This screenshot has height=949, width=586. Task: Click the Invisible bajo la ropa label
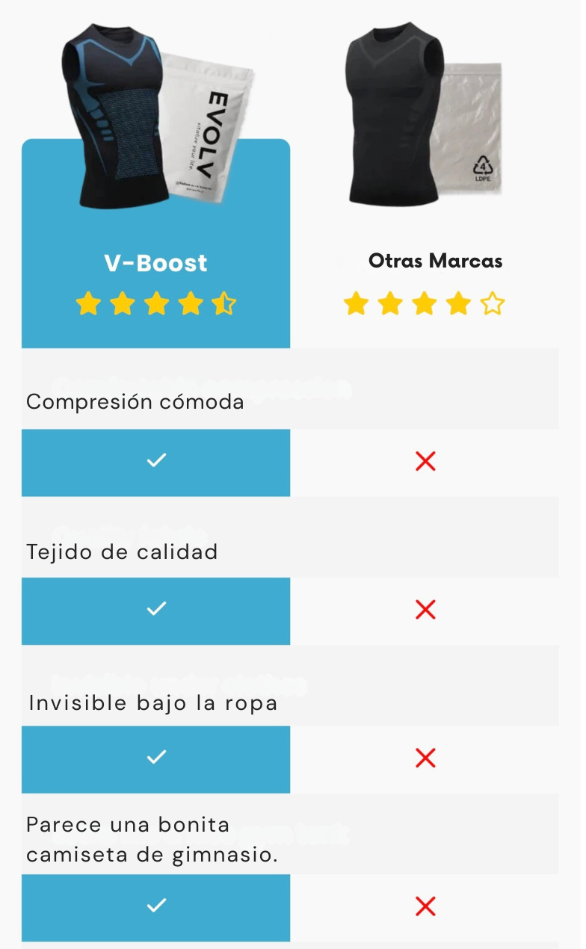coord(153,703)
